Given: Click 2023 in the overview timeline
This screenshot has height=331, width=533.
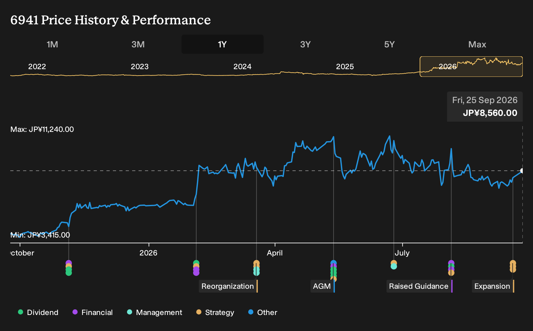Looking at the screenshot, I should point(140,67).
